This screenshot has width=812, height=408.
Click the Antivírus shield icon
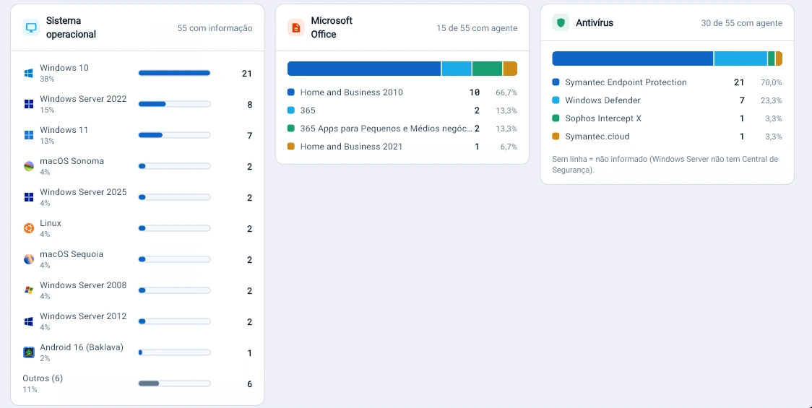click(x=561, y=23)
